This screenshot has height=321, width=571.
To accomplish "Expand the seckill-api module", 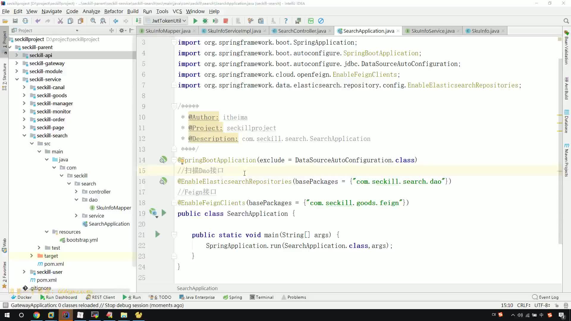I will tap(17, 55).
